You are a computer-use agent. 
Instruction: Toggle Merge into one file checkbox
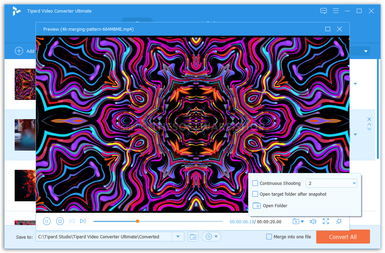pos(269,237)
